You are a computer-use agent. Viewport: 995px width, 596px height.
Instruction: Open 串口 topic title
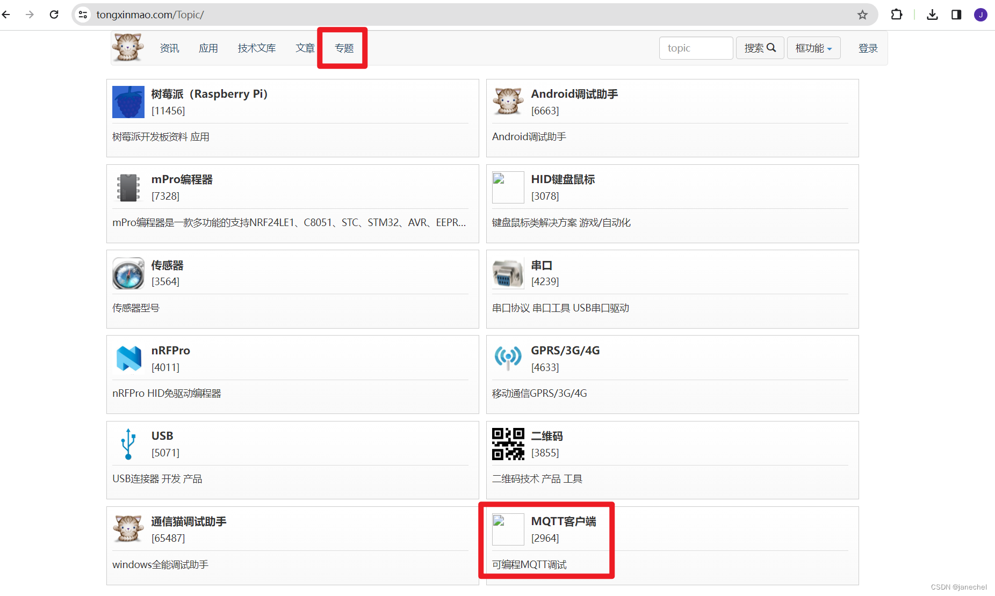[x=542, y=265]
